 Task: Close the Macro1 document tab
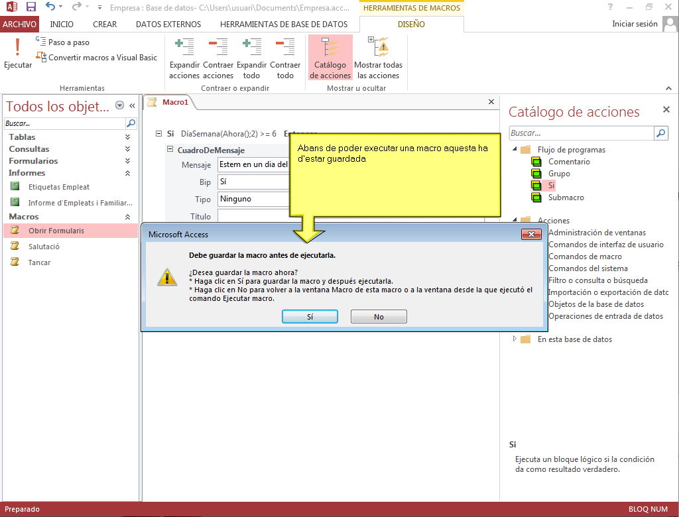491,102
